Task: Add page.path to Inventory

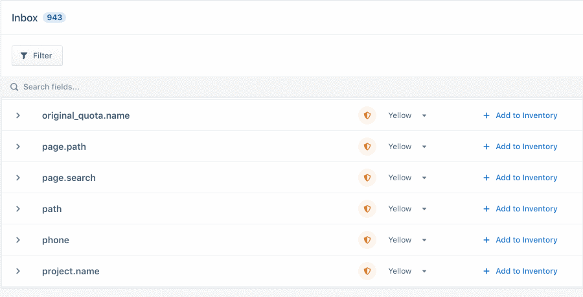Action: pos(520,147)
